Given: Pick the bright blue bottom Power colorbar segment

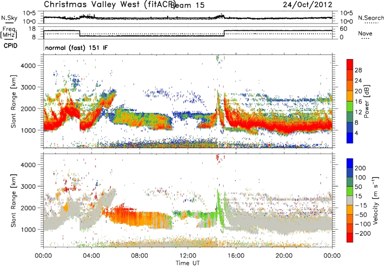Looking at the screenshot, I should tap(350, 138).
